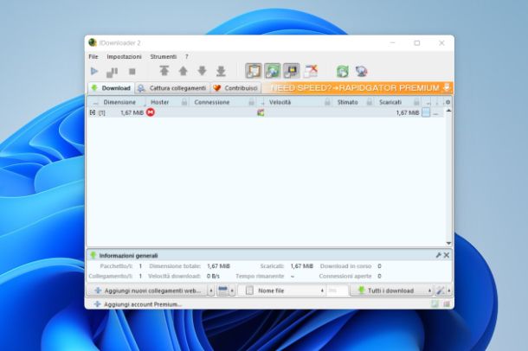Open the Impostazioni menu
The width and height of the screenshot is (528, 351).
pos(124,56)
